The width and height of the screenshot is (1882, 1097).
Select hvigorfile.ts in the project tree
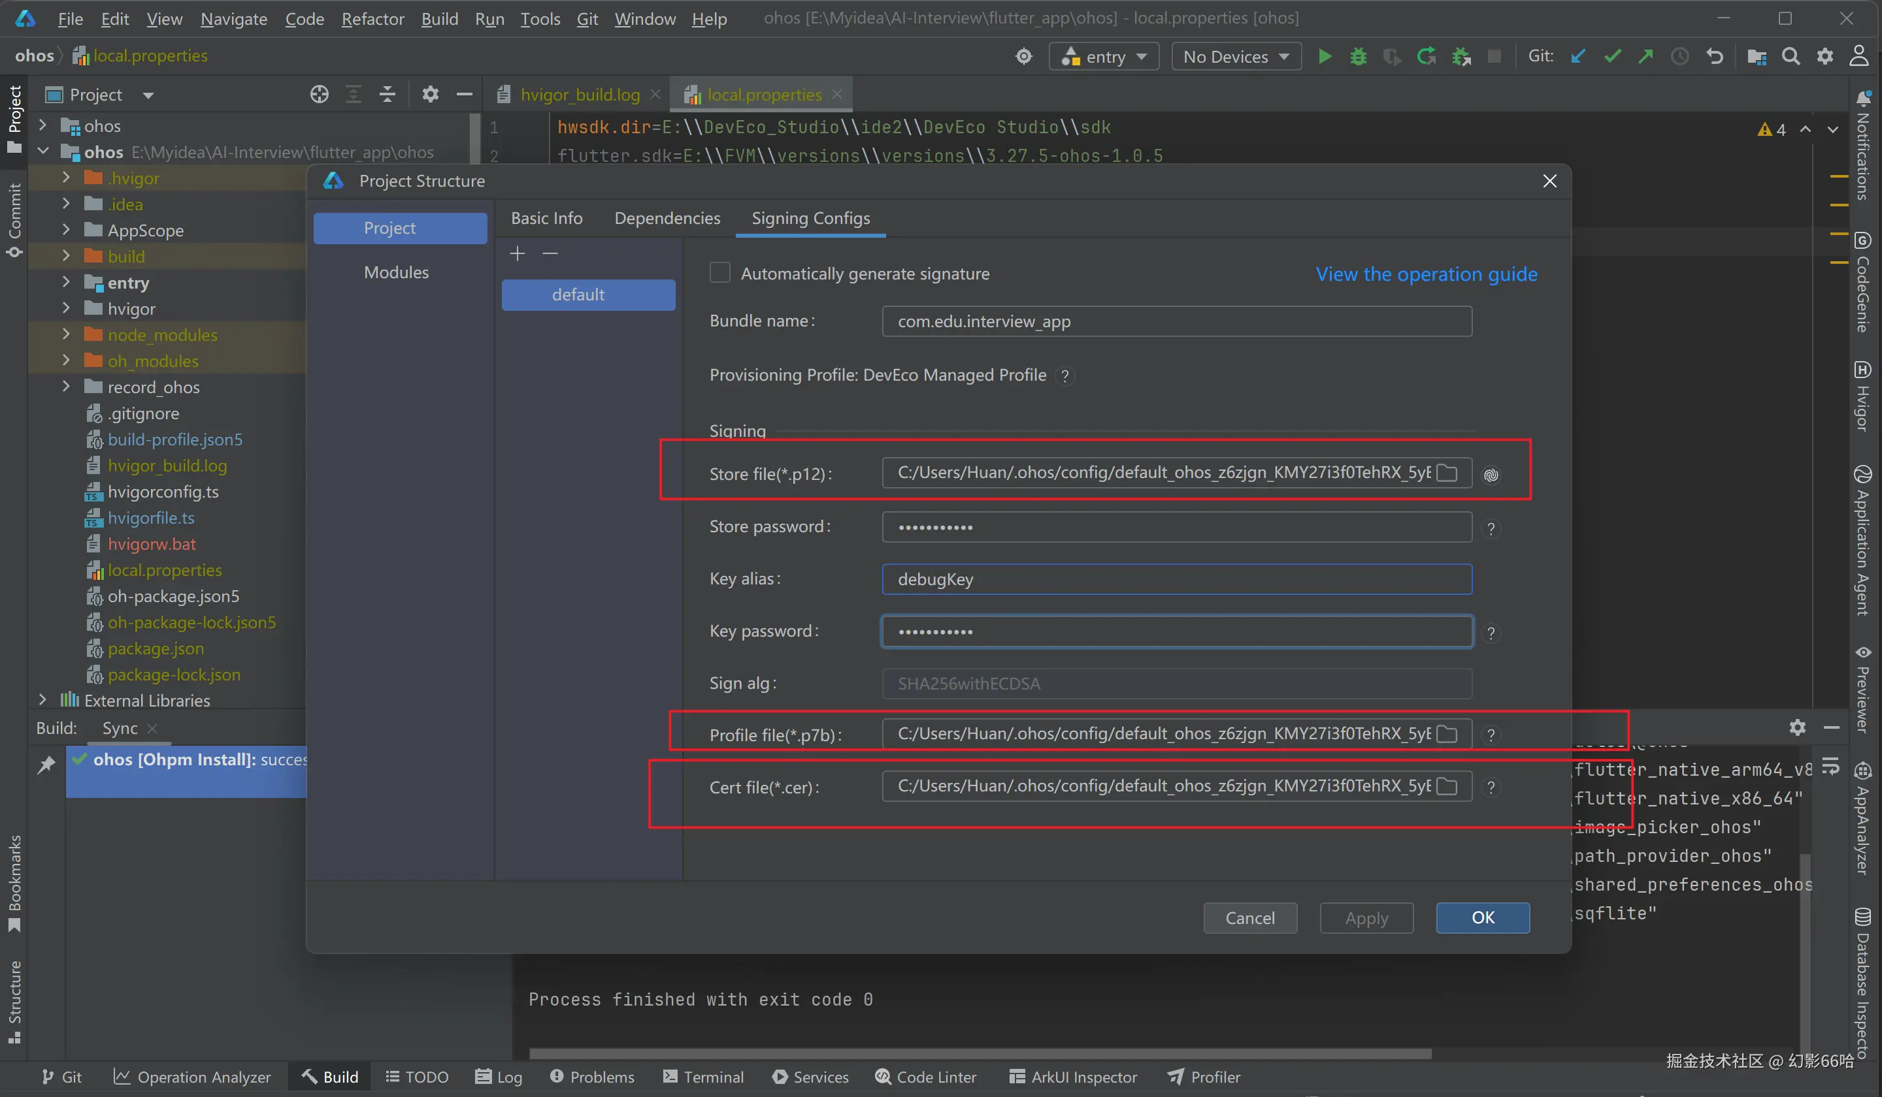pos(151,517)
